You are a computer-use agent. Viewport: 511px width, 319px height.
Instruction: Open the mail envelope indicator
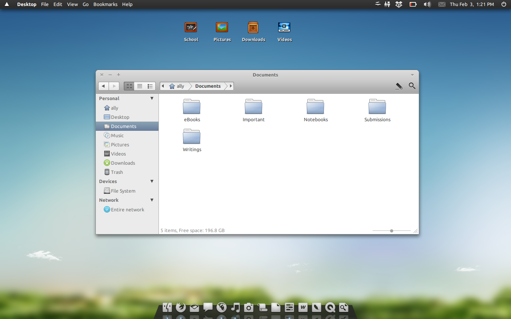(x=442, y=4)
